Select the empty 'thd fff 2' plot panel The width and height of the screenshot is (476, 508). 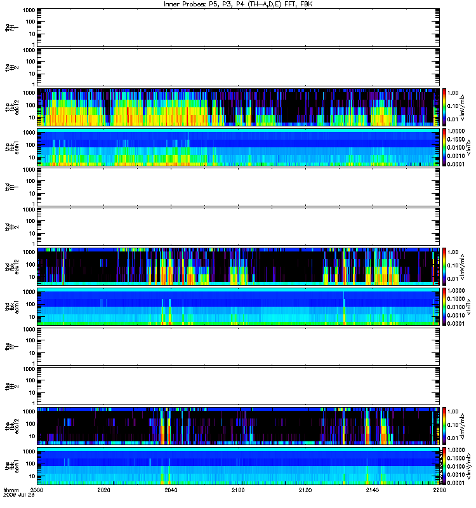click(238, 227)
